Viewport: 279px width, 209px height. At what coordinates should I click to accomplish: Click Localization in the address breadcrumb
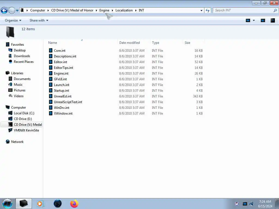pyautogui.click(x=124, y=10)
